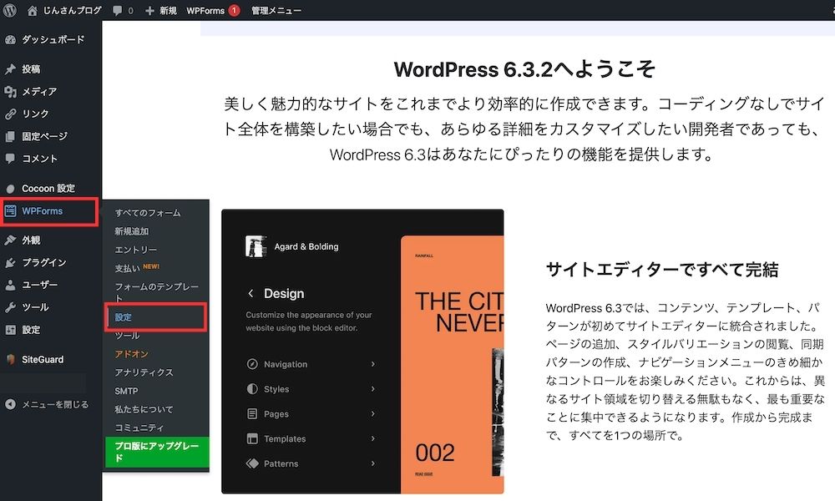Open 私たちについて in WPForms submenu

pyautogui.click(x=144, y=409)
